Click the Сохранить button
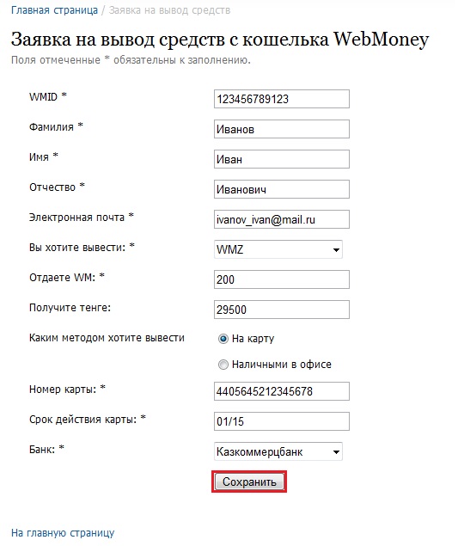The image size is (458, 546). pos(249,482)
